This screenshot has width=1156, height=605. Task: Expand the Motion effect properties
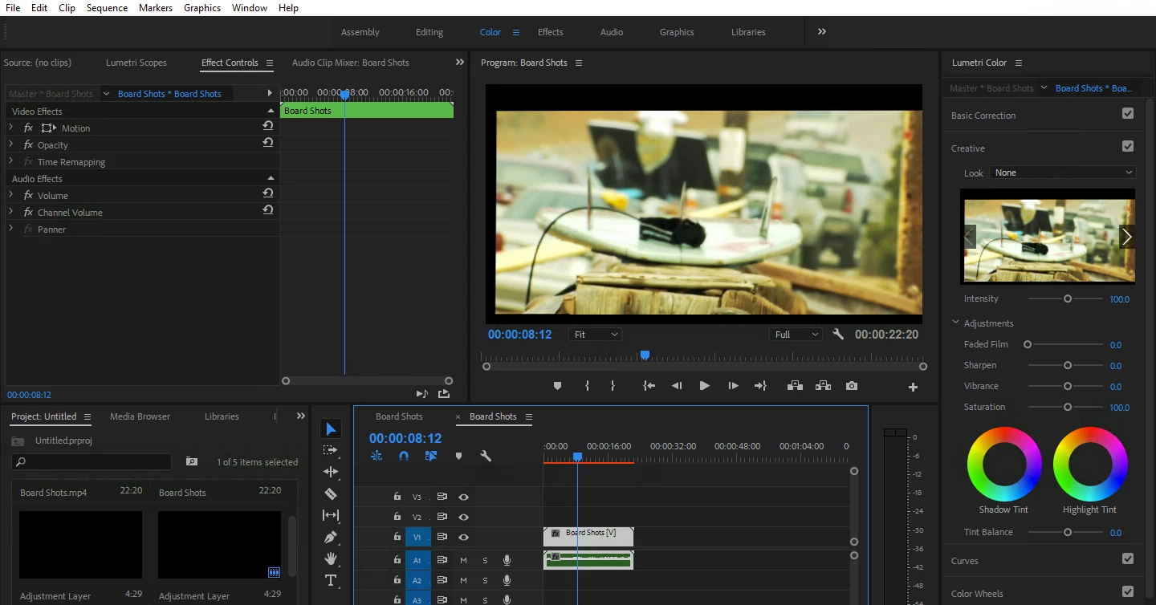11,128
